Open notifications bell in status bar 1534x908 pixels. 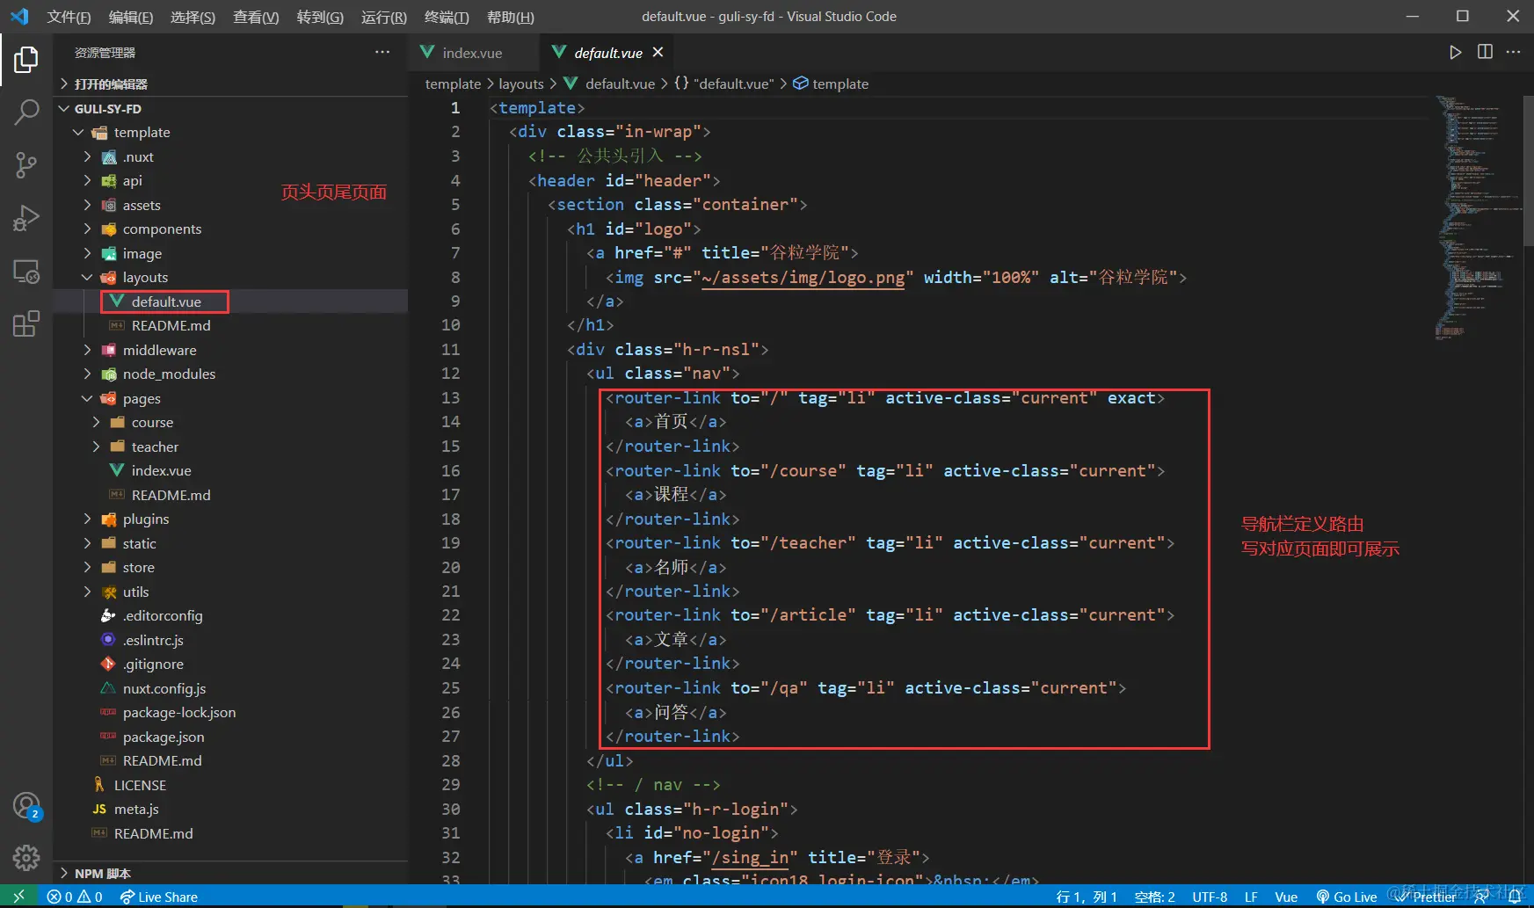[x=1515, y=897]
